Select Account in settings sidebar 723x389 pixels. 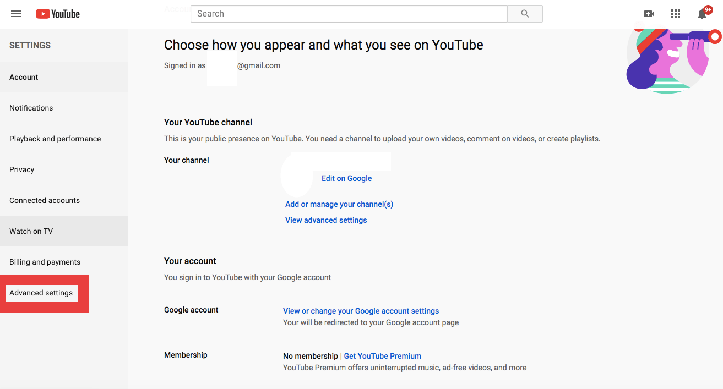[x=64, y=77]
